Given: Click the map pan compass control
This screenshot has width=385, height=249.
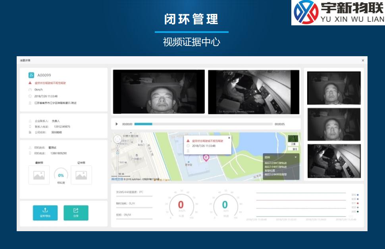Looking at the screenshot, I should [x=117, y=139].
